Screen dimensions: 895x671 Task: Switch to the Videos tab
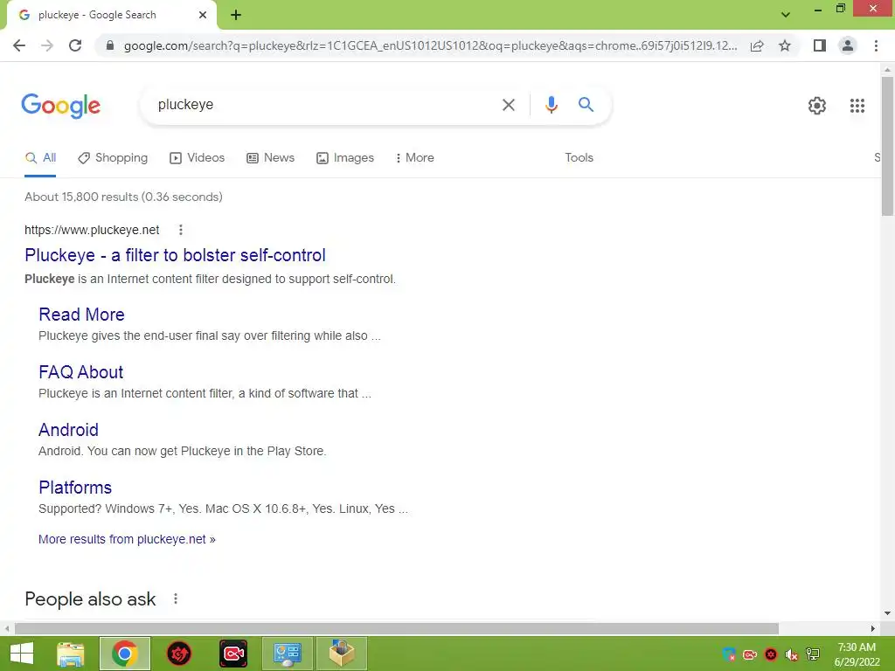click(x=198, y=158)
